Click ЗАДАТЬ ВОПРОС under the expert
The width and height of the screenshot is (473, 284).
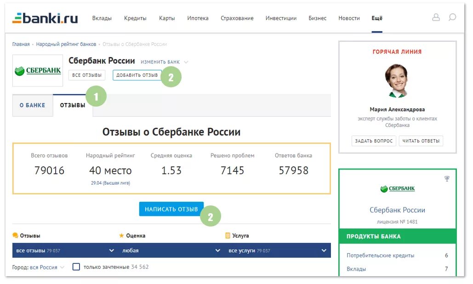(374, 141)
